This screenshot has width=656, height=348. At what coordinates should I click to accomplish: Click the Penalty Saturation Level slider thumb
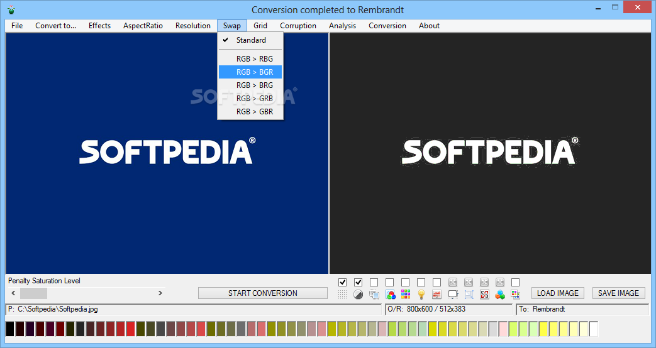click(x=33, y=293)
